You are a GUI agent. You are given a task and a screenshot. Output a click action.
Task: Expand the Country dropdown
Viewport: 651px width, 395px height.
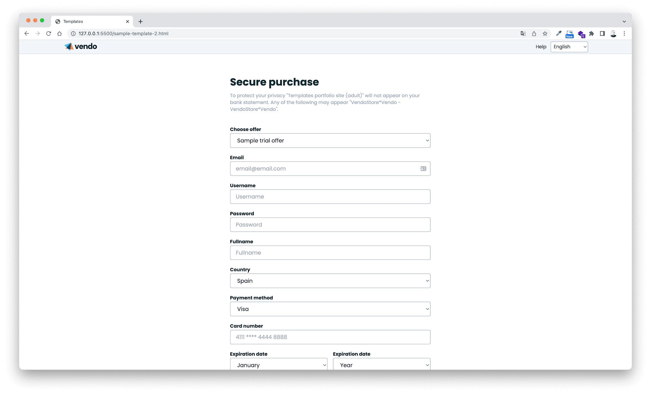331,281
